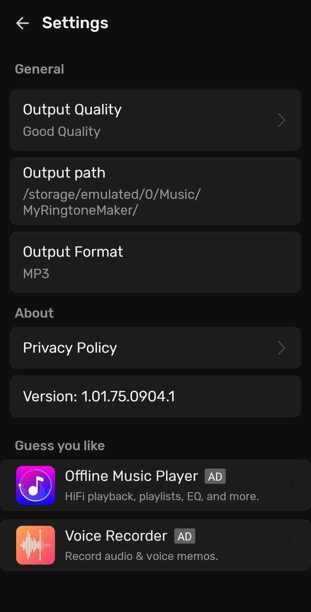Viewport: 311px width, 612px height.
Task: Tap the Version 1.01.75.0904.1 row
Action: (155, 396)
